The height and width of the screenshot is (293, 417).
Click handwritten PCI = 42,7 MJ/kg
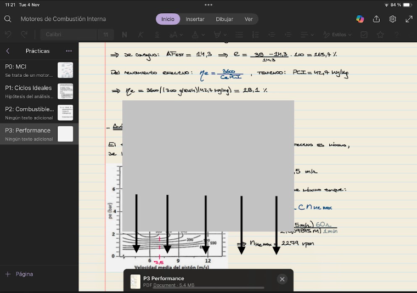(320, 73)
